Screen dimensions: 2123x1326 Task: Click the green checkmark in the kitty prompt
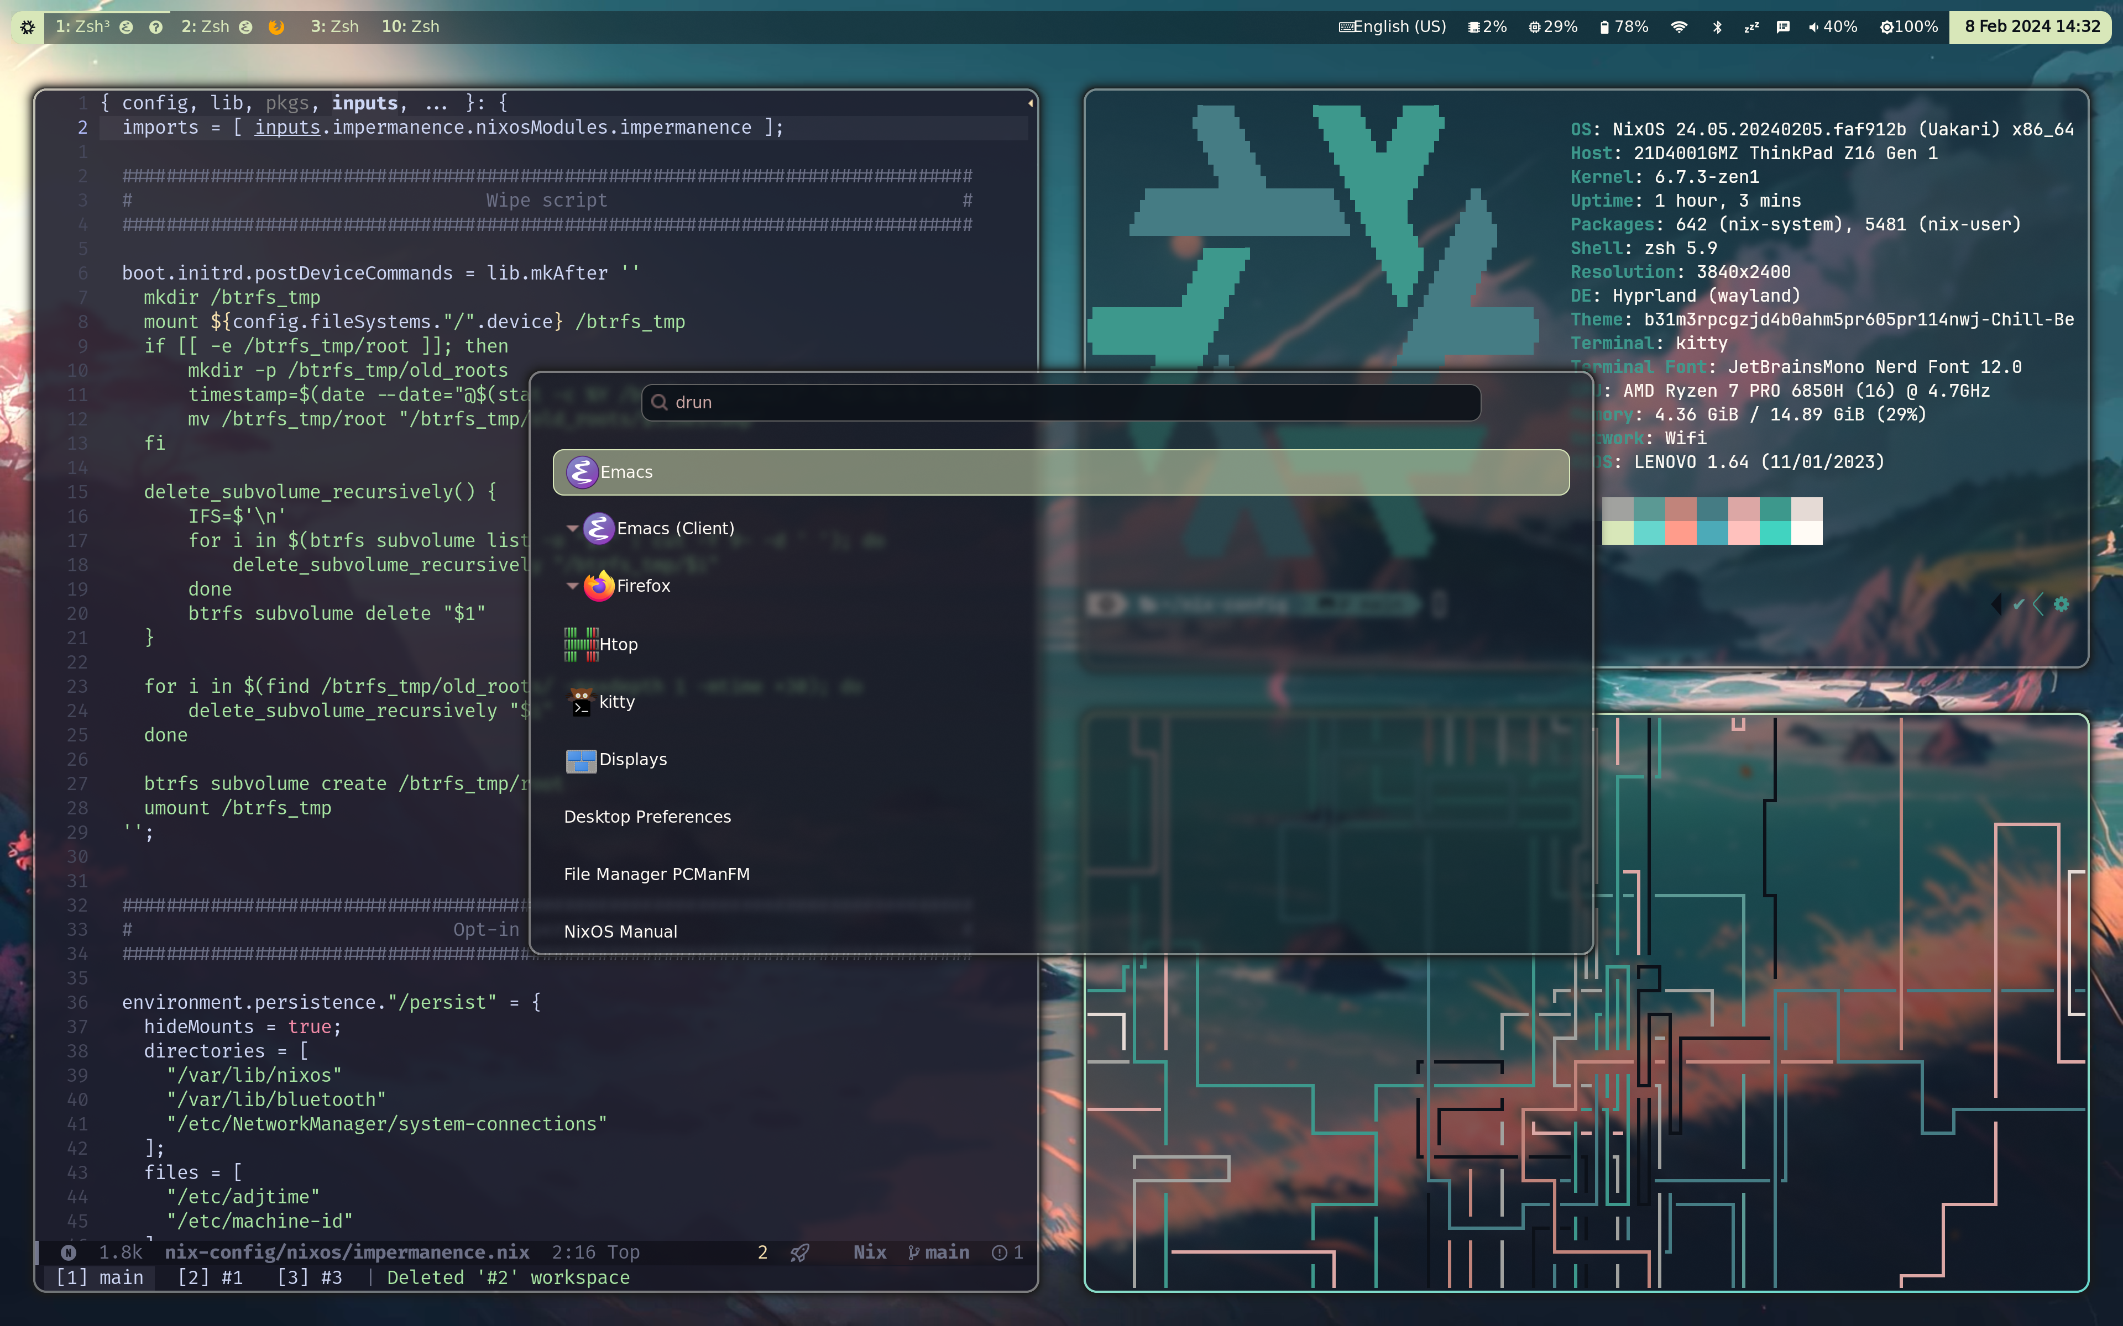[x=2019, y=604]
